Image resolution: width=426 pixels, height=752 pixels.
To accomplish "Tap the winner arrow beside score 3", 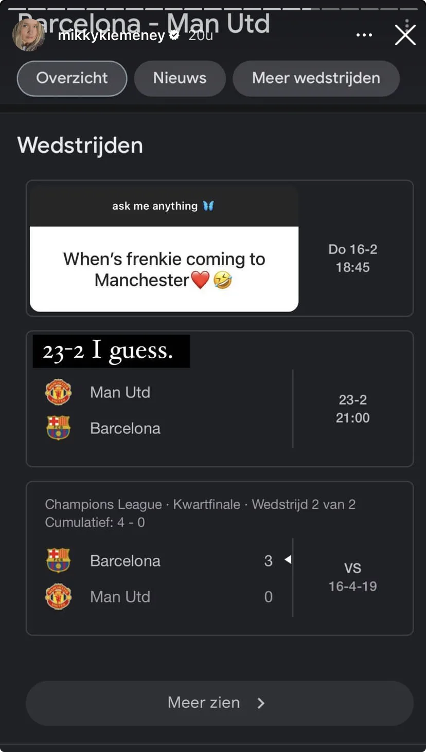I will tap(288, 559).
